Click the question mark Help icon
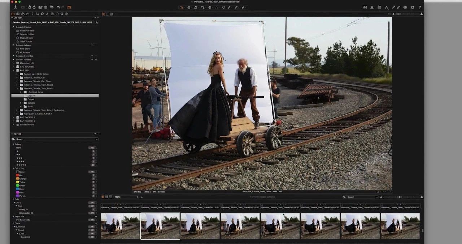 coord(420,7)
